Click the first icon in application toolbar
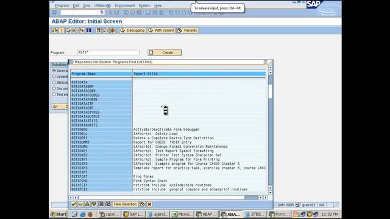 (x=54, y=30)
